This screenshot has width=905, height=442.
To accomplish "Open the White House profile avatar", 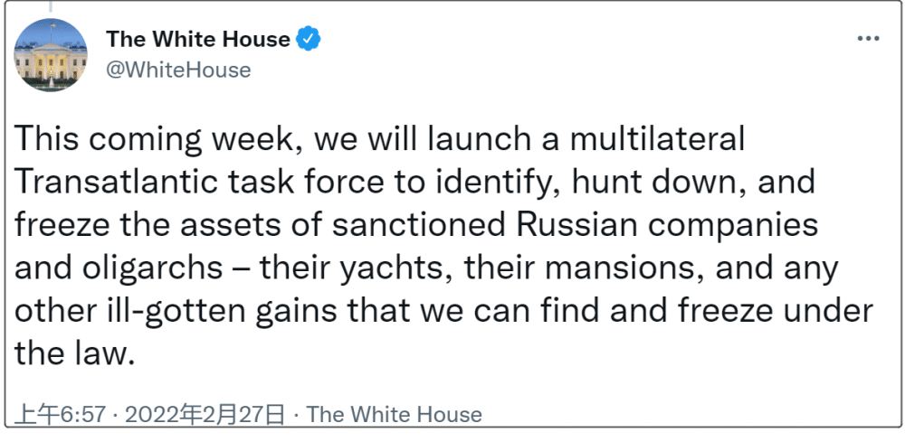I will pyautogui.click(x=50, y=55).
